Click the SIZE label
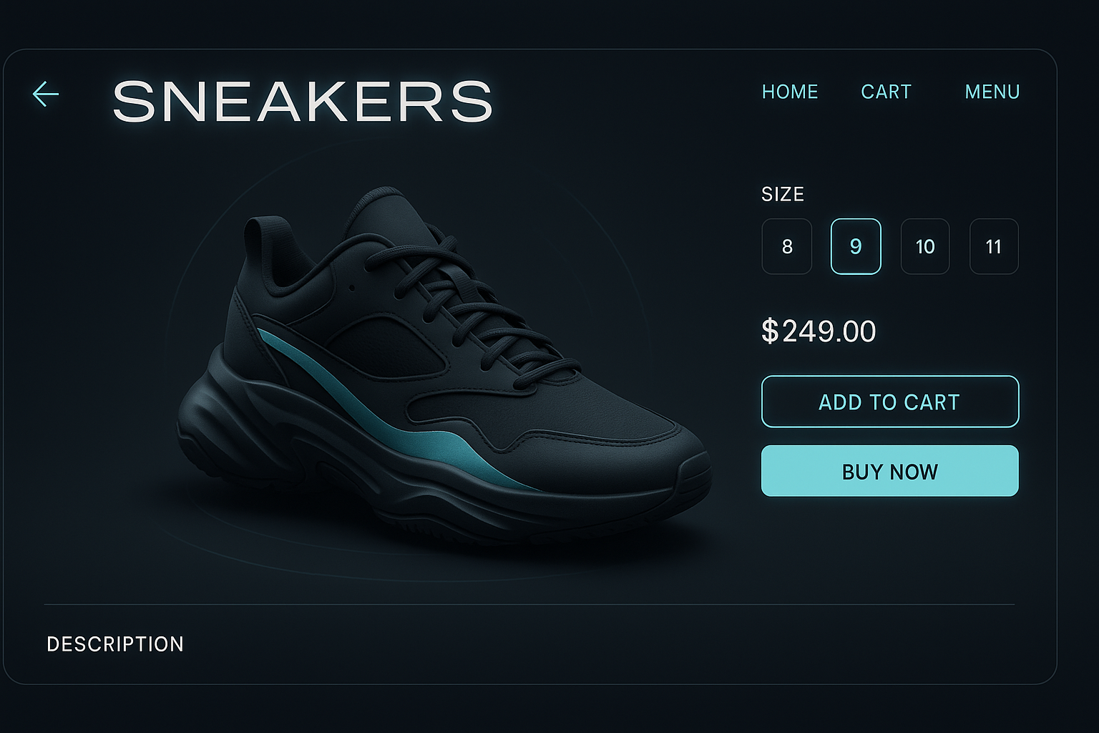Image resolution: width=1099 pixels, height=733 pixels. (783, 194)
